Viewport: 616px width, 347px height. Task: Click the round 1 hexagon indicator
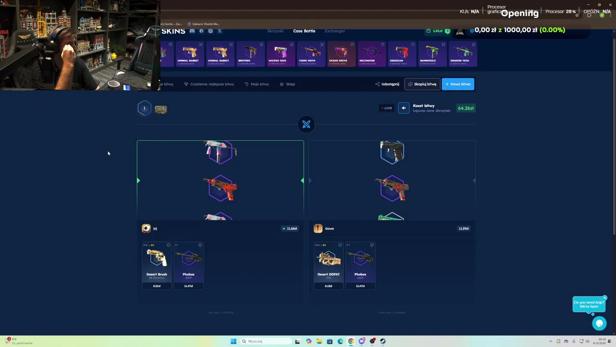click(144, 108)
